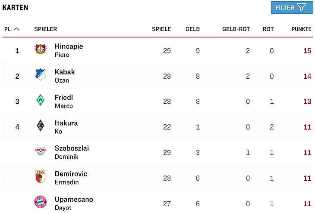Open player Hincapie Piero
Screen dimensions: 315x213
coord(69,50)
